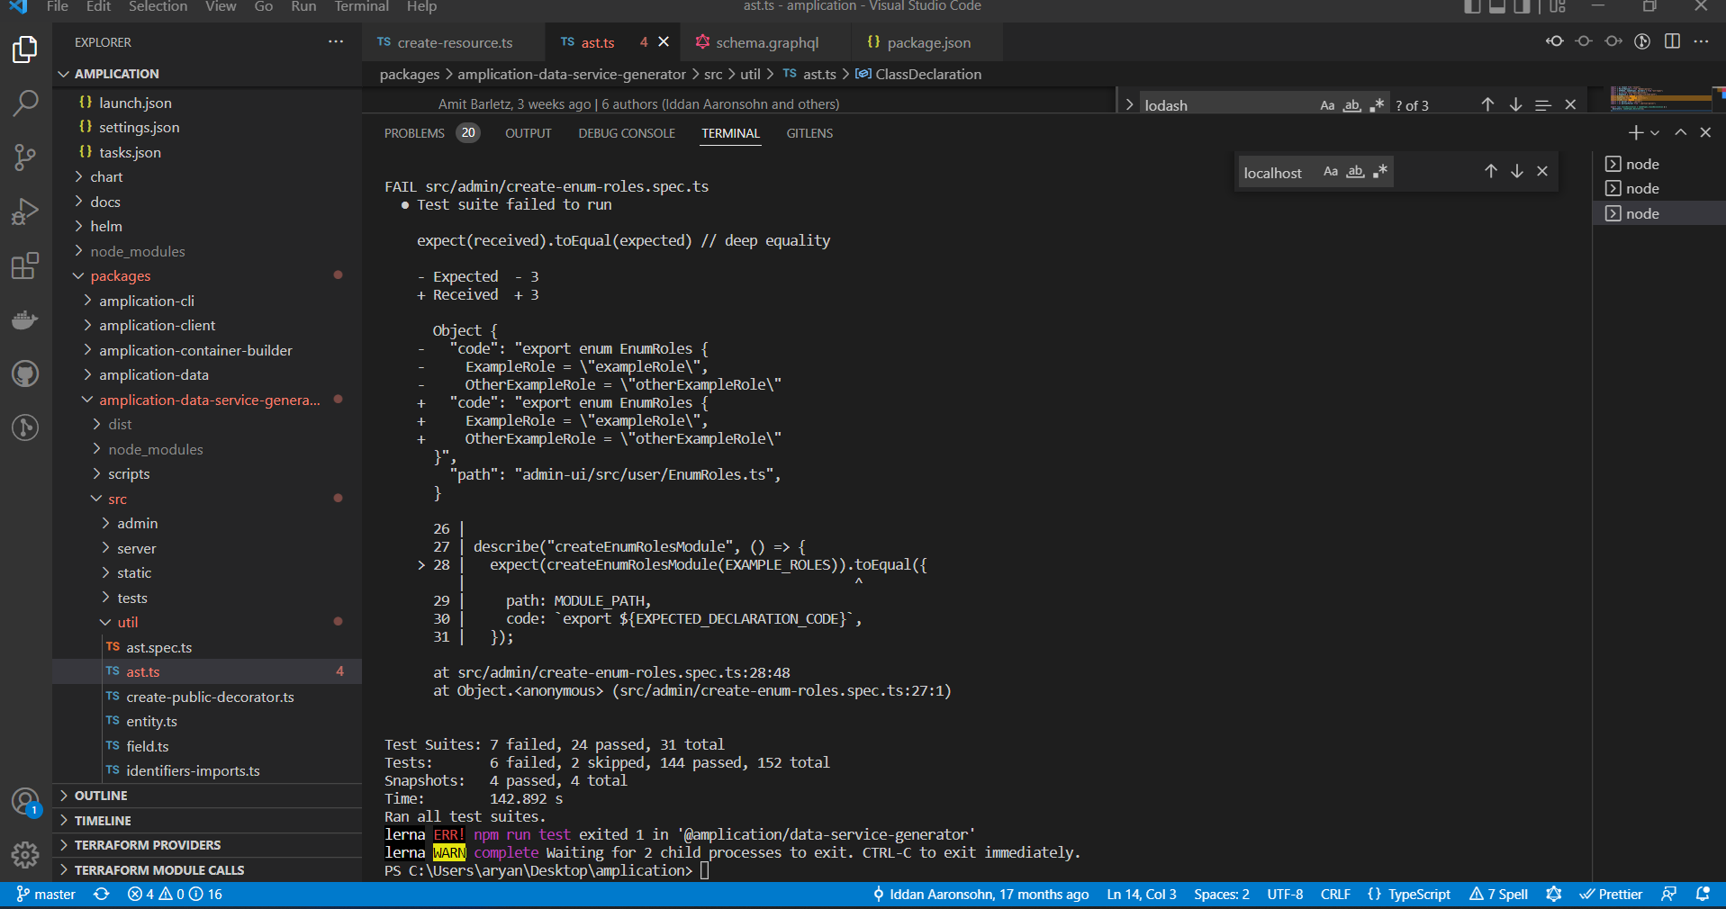Select the third node terminal in the list
This screenshot has width=1726, height=909.
pos(1643,213)
